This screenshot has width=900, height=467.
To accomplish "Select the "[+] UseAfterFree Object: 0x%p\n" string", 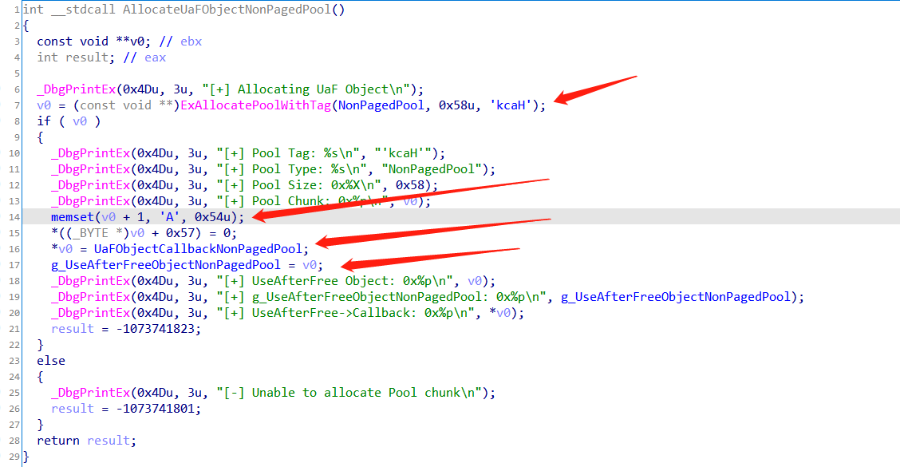I will point(334,282).
